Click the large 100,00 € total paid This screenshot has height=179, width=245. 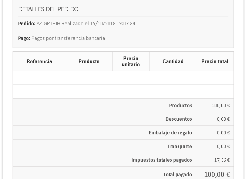coord(217,174)
